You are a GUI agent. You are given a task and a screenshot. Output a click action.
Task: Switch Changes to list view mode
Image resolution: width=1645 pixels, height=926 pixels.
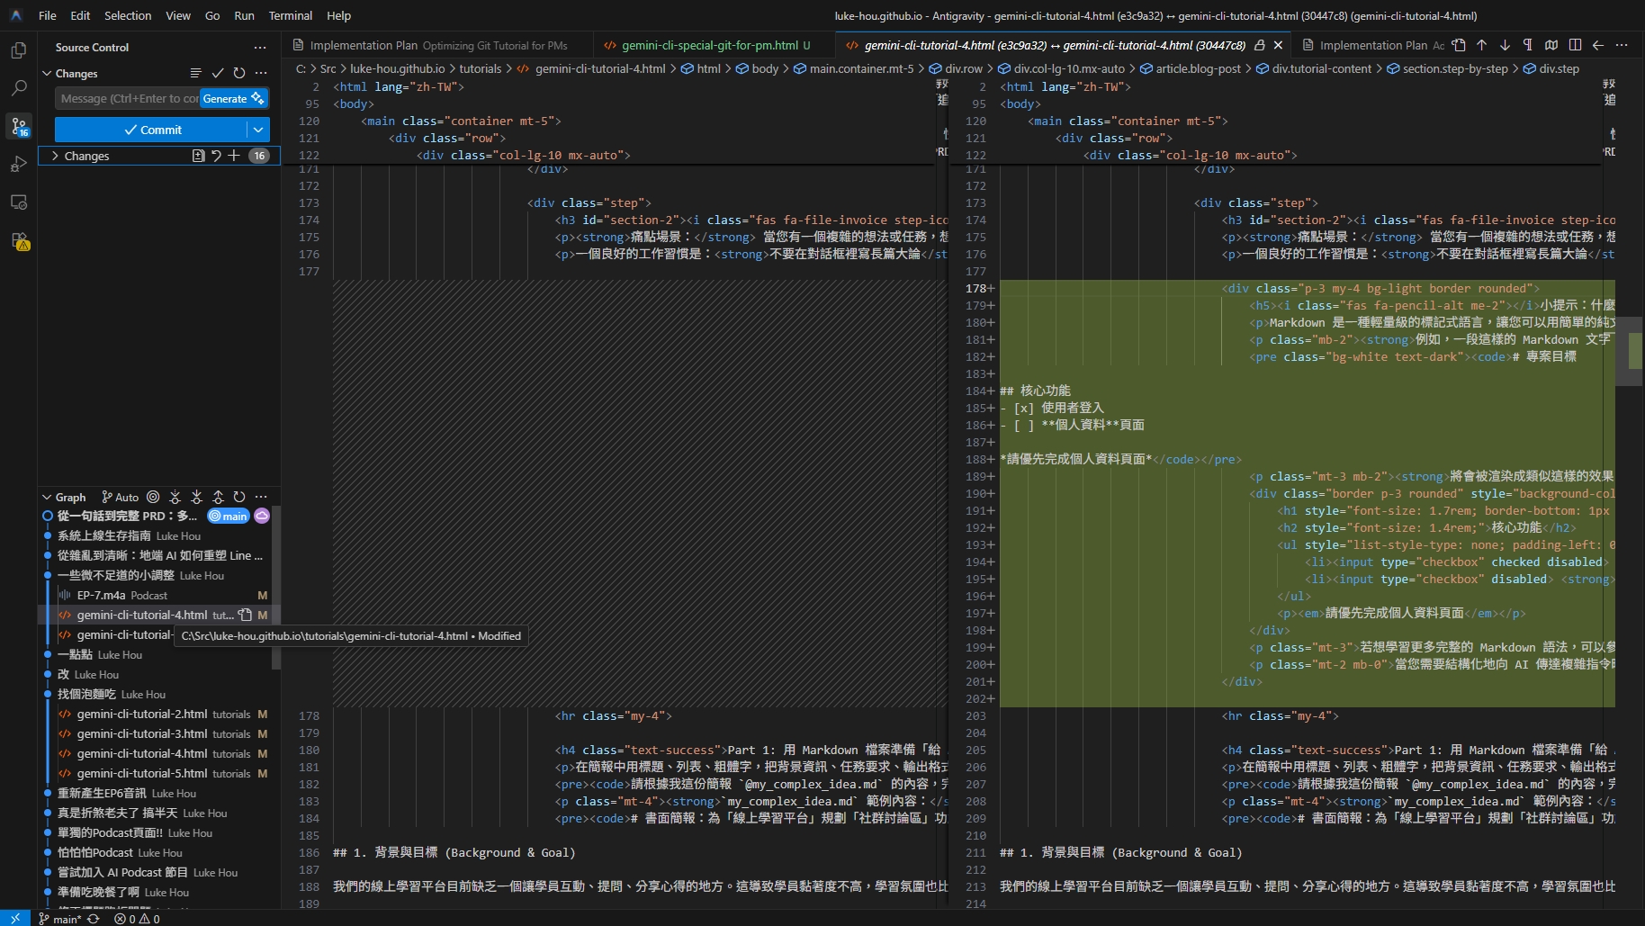(x=196, y=73)
